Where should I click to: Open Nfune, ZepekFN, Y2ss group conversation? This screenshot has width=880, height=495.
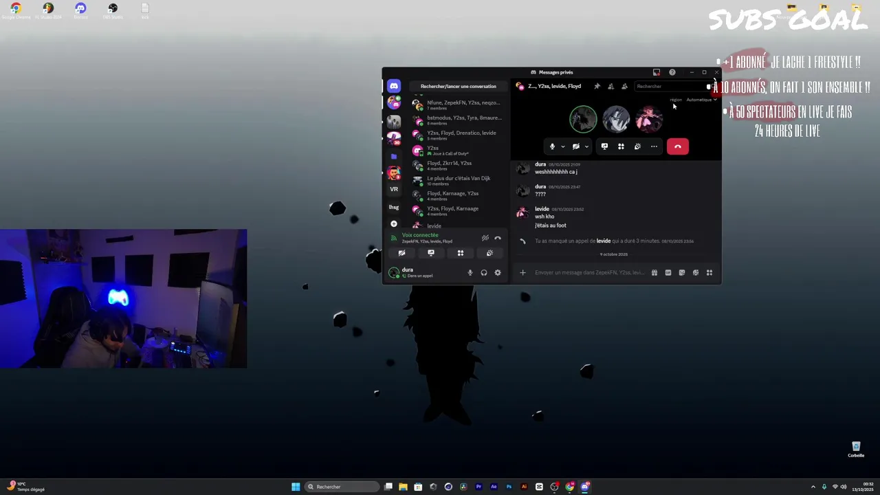(458, 104)
